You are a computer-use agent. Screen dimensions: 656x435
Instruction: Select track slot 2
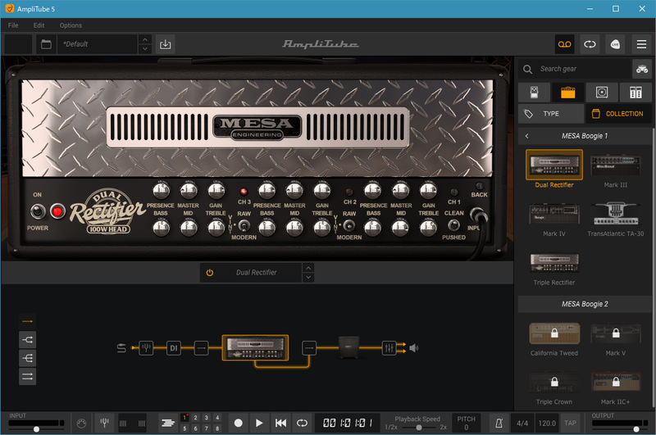pyautogui.click(x=195, y=418)
